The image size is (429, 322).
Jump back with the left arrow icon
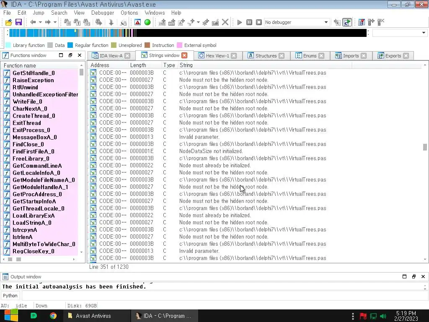click(x=33, y=22)
